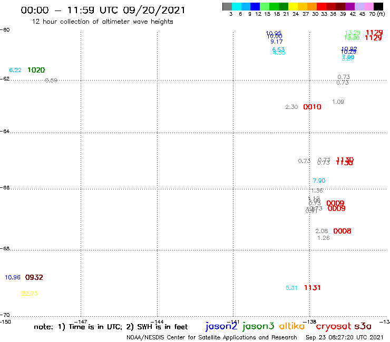Select the purple swatch in the legend bar

[350, 6]
